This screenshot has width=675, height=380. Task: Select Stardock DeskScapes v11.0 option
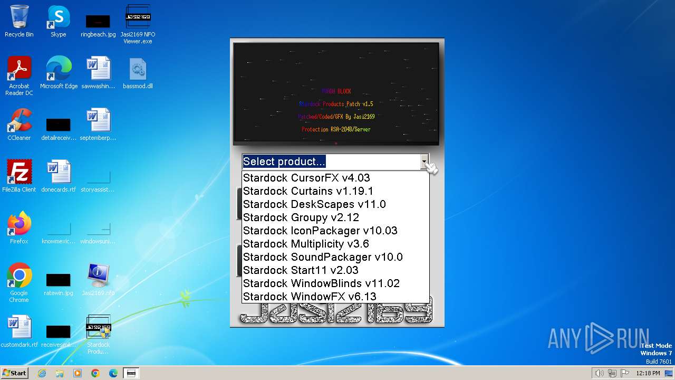335,204
